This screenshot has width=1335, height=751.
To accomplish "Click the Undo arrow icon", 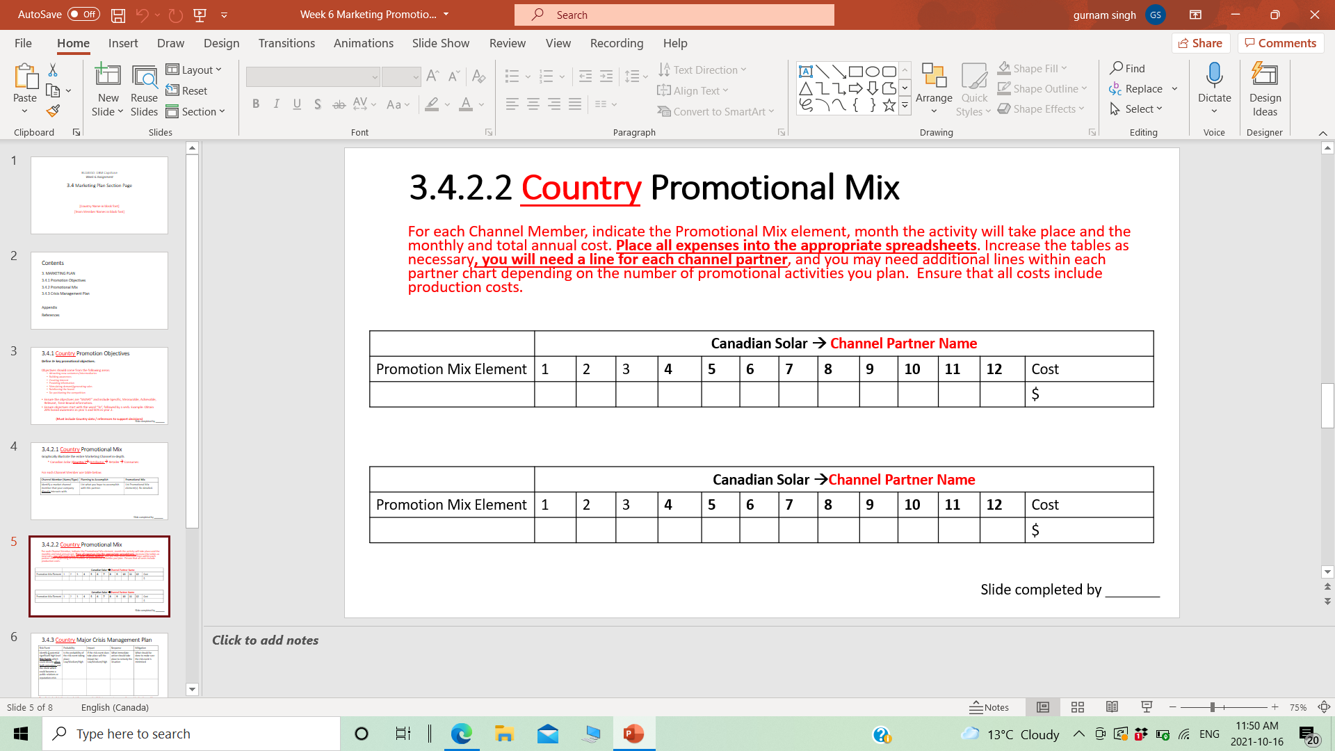I will coord(143,15).
